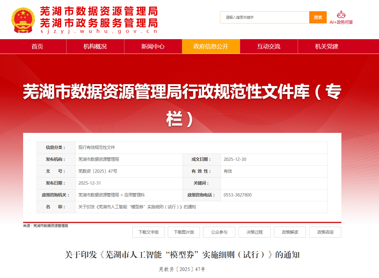Open the 互动交流 menu item
379x278 pixels.
tap(269, 46)
